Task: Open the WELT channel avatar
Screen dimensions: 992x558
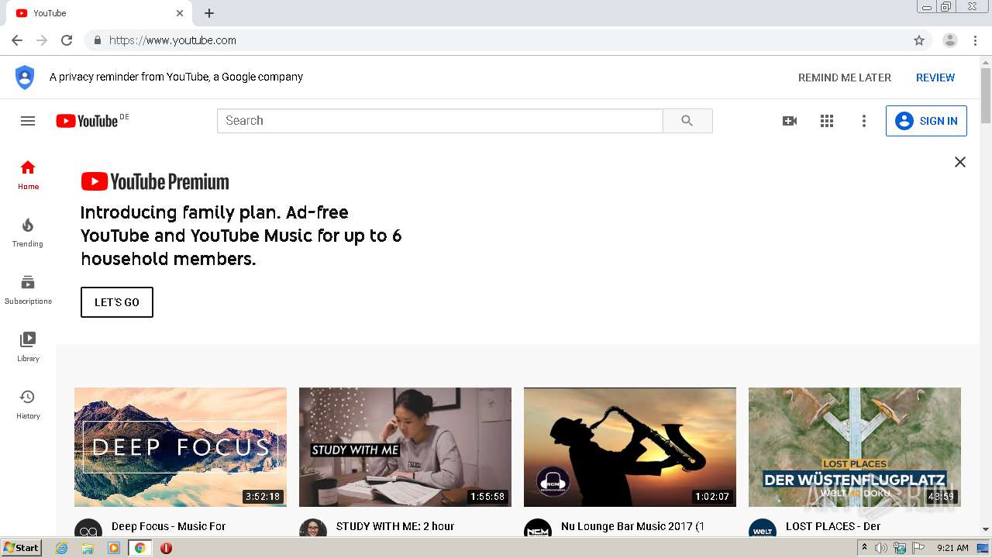Action: (763, 531)
